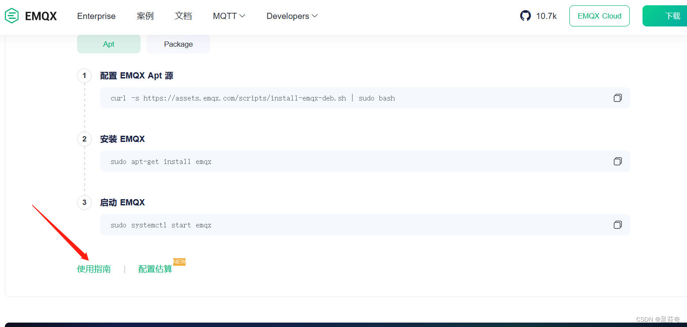This screenshot has width=687, height=327.
Task: Select the sudo apt-get install emqx text
Action: pos(161,161)
